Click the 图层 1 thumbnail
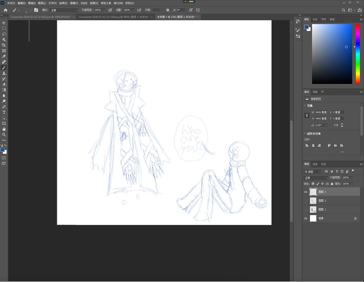Screen dimensions: 364x282 click(313, 210)
